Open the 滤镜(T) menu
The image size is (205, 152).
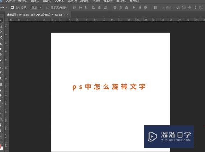85,1
